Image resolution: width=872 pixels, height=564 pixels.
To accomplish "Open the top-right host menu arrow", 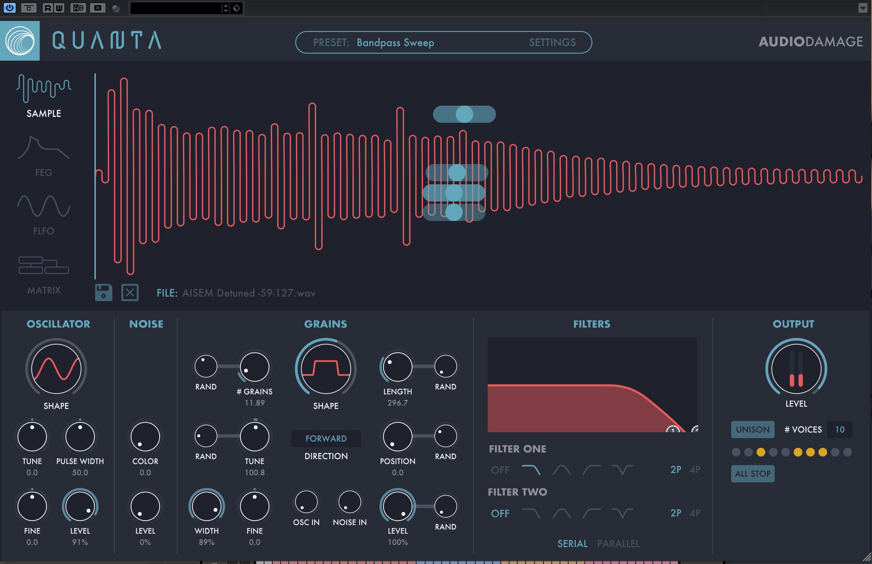I will tap(863, 8).
